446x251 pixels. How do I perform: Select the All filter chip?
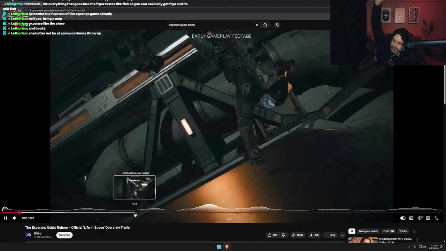352,231
